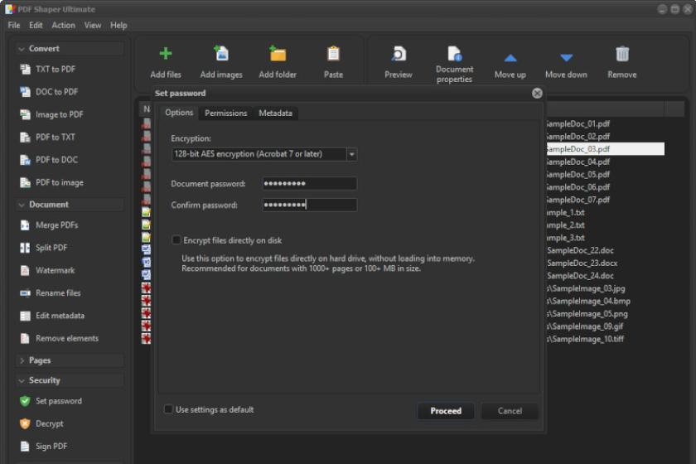
Task: Open the Preview tool icon
Action: click(399, 54)
